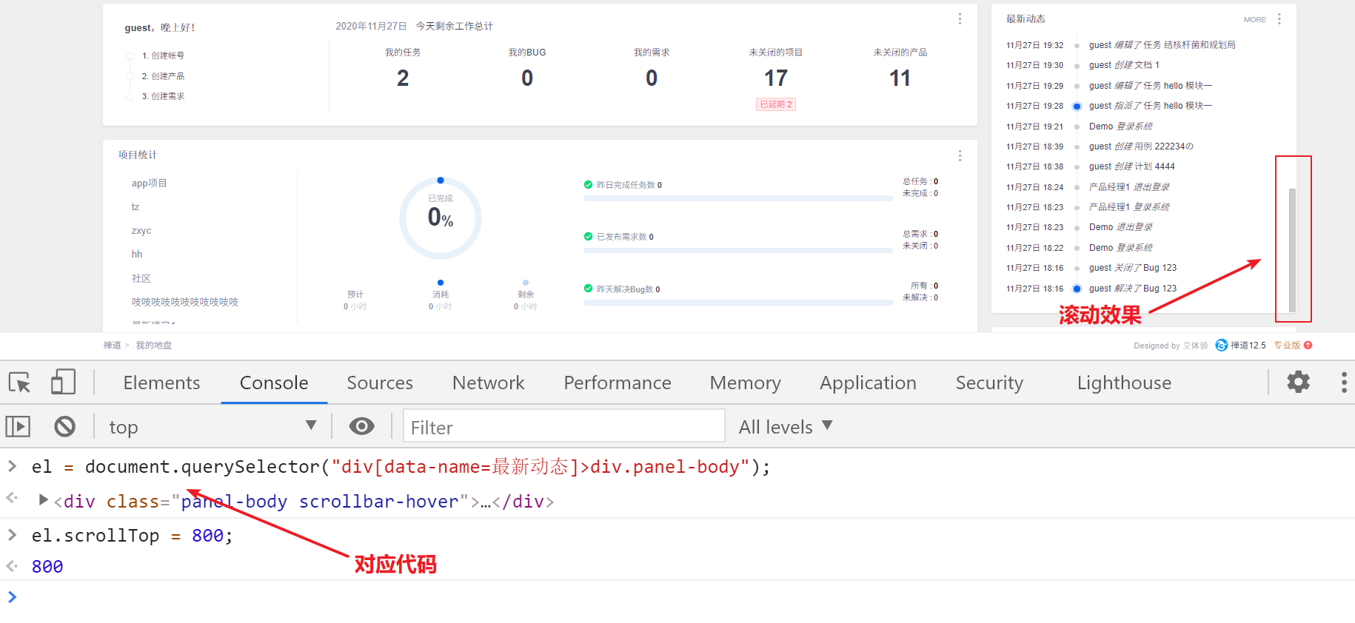Click the MORE link in 最新动态

click(x=1254, y=20)
